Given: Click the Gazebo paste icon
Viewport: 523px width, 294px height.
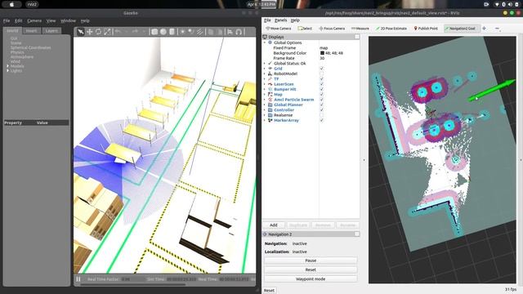Looking at the screenshot, I should pos(220,32).
